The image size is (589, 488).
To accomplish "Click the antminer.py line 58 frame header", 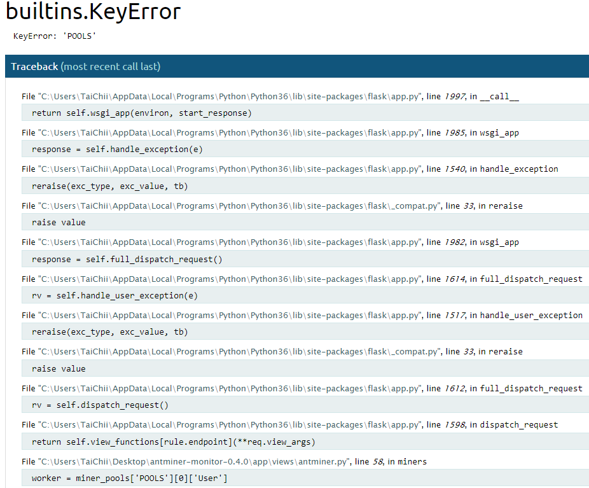I will pos(225,462).
